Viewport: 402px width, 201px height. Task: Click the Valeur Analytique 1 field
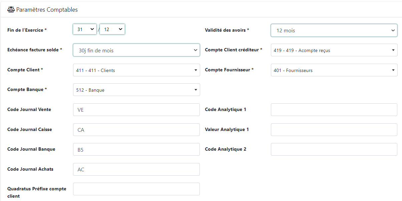click(334, 130)
